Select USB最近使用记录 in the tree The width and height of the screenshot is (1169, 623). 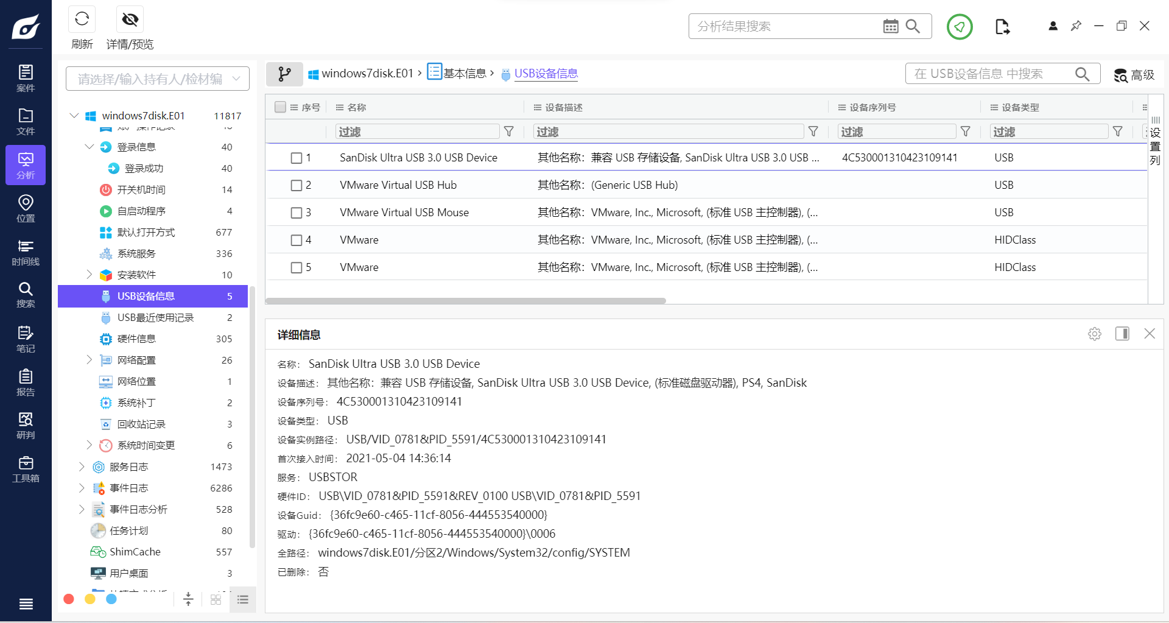(156, 317)
